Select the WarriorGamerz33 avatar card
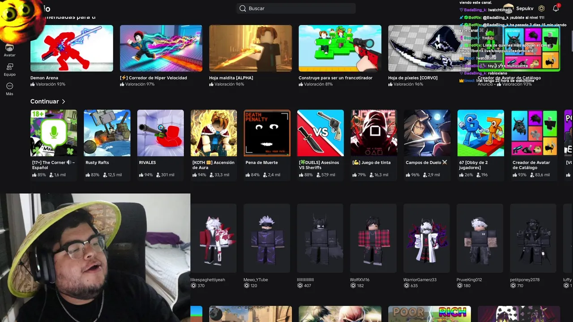 [427, 238]
